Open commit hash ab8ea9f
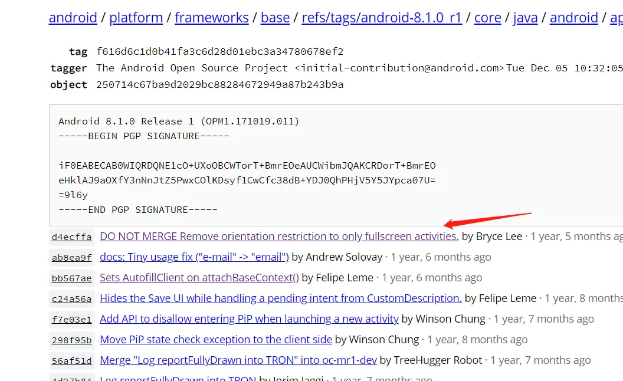This screenshot has width=623, height=381. tap(71, 258)
